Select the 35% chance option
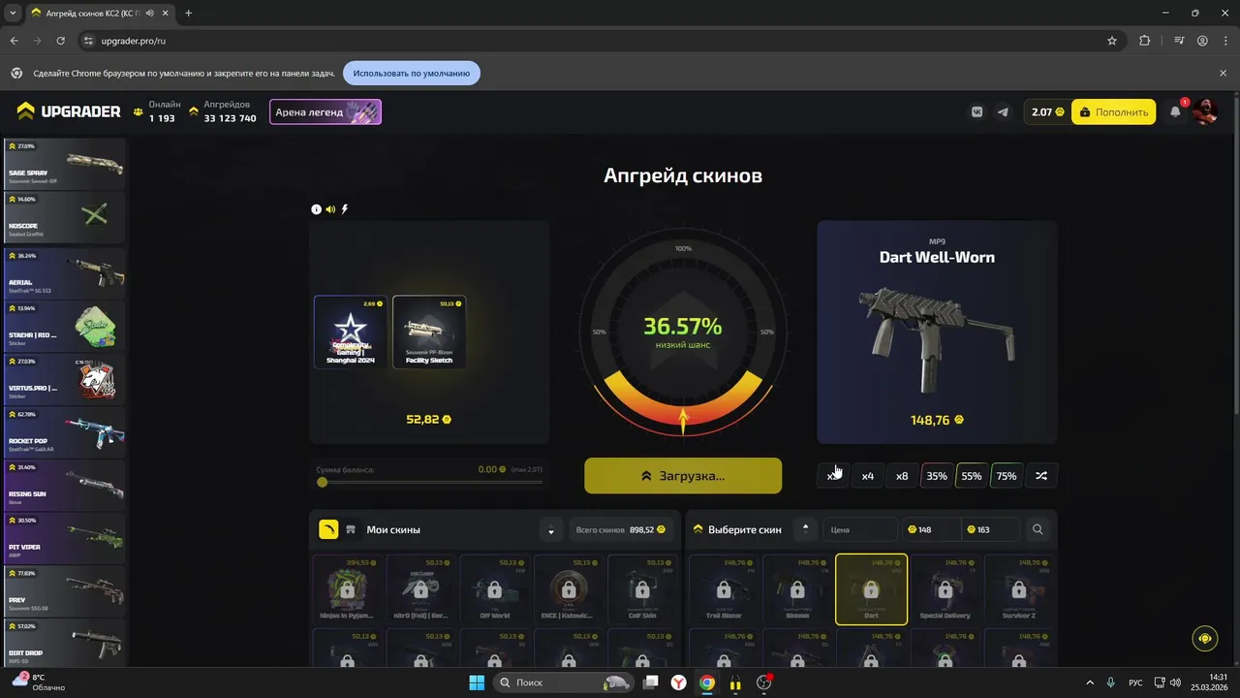 (937, 476)
